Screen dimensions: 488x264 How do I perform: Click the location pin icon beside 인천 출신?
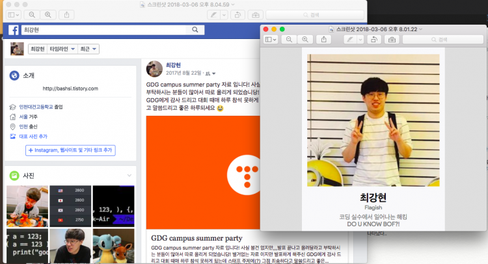[x=13, y=127]
